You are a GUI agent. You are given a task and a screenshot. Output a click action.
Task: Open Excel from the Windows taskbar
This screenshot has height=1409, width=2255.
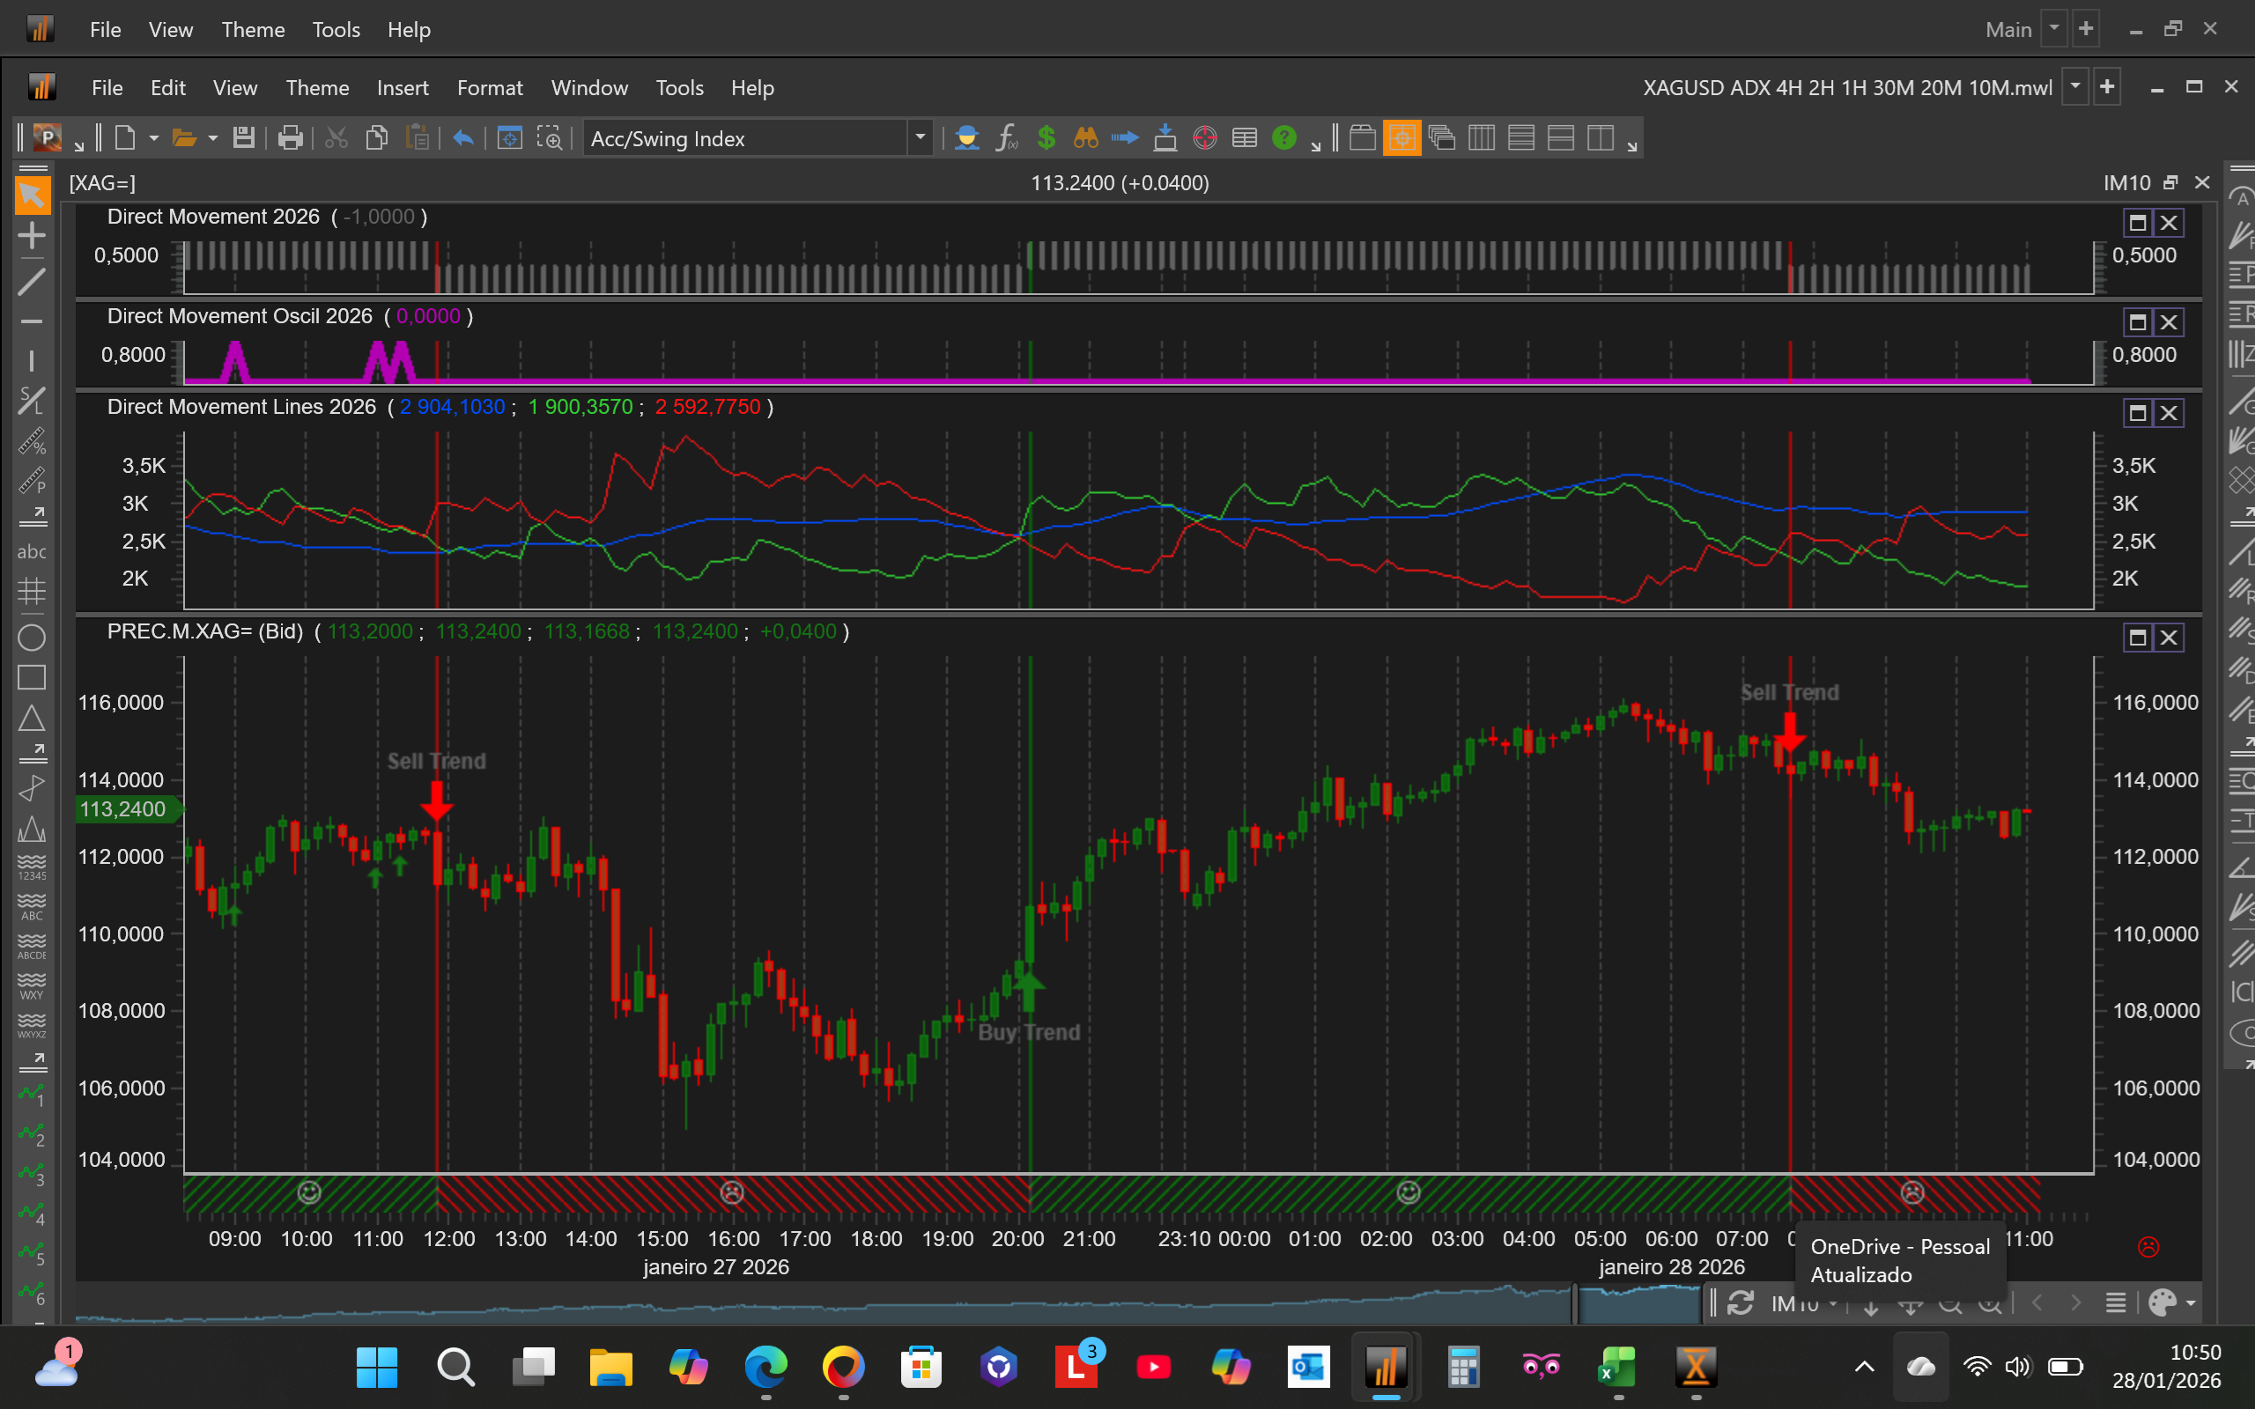[1617, 1367]
